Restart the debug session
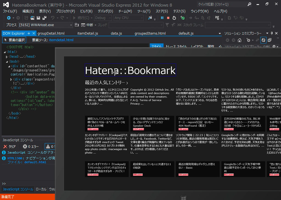 (174, 18)
